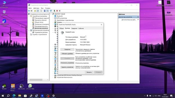Viewport: 175px width, 98px height.
Task: Switch to События tab in properties
Action: coord(81,28)
